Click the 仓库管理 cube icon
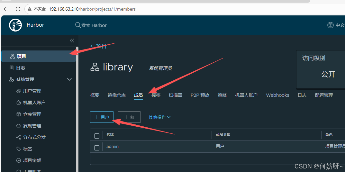Screen dimensions: 345x172 point(19,114)
